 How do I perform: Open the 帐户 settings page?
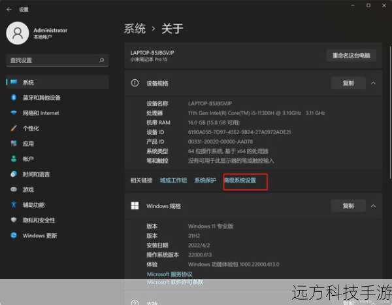pyautogui.click(x=57, y=159)
